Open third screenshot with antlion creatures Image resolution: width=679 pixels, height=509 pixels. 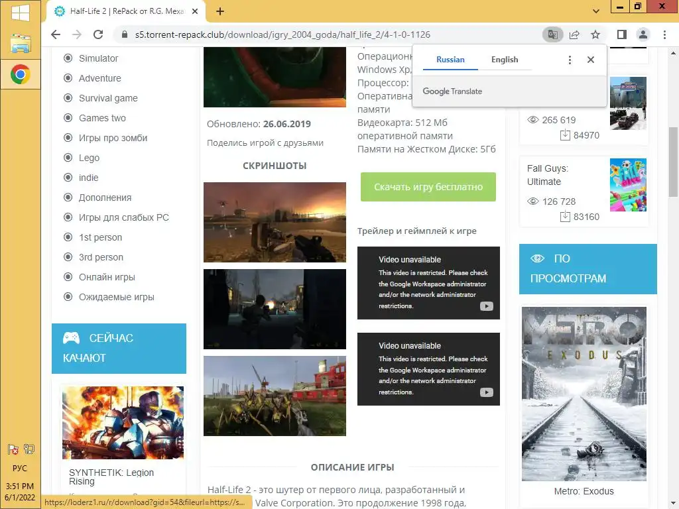pyautogui.click(x=275, y=396)
